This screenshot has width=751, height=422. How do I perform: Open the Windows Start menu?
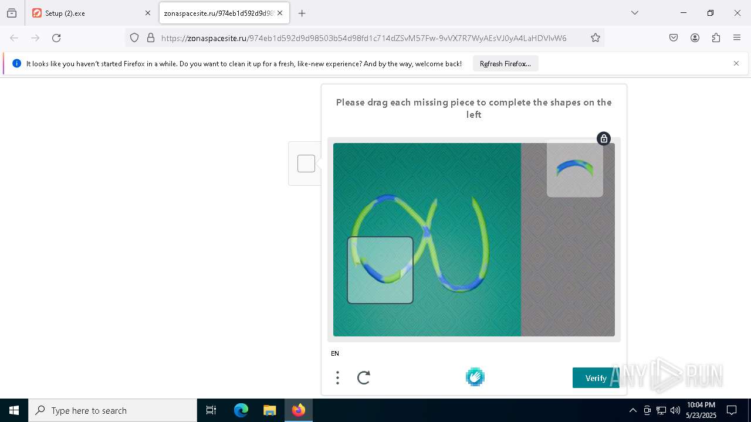click(x=14, y=410)
